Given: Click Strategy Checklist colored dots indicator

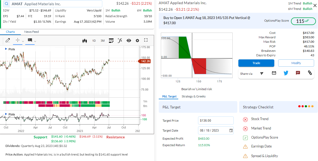Looking at the screenshot, I should point(306,106).
